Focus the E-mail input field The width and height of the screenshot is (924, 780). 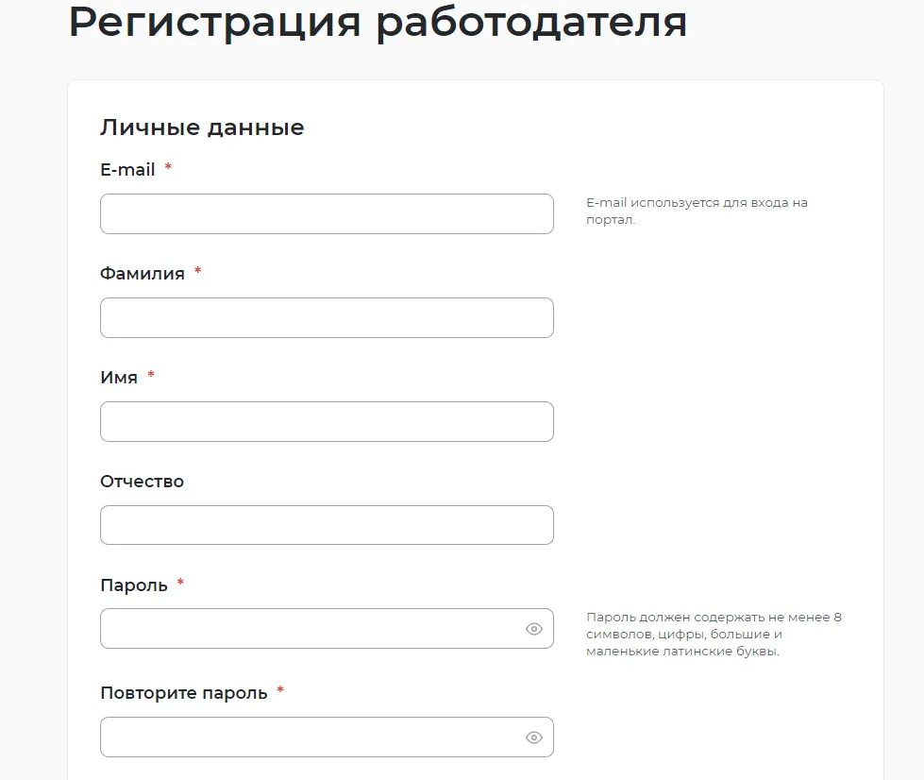pyautogui.click(x=328, y=214)
